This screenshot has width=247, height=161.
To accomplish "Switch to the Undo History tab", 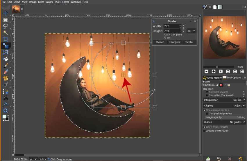I will [x=212, y=78].
